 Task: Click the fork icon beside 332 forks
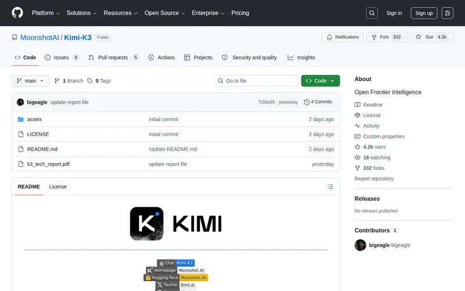tap(357, 168)
